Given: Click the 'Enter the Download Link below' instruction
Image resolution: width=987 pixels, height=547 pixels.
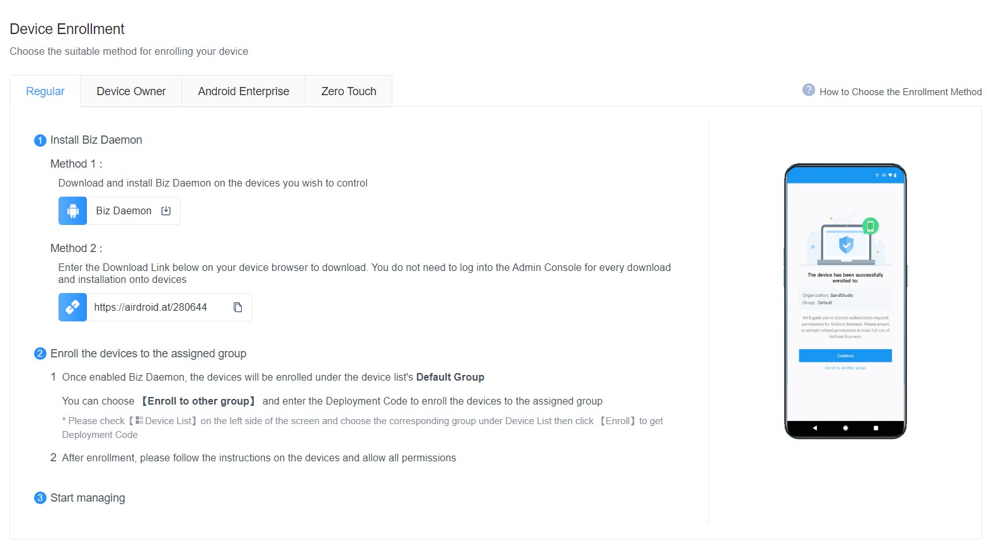Looking at the screenshot, I should pyautogui.click(x=365, y=273).
